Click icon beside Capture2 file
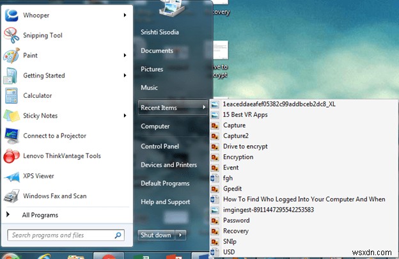The height and width of the screenshot is (259, 399). (x=215, y=136)
